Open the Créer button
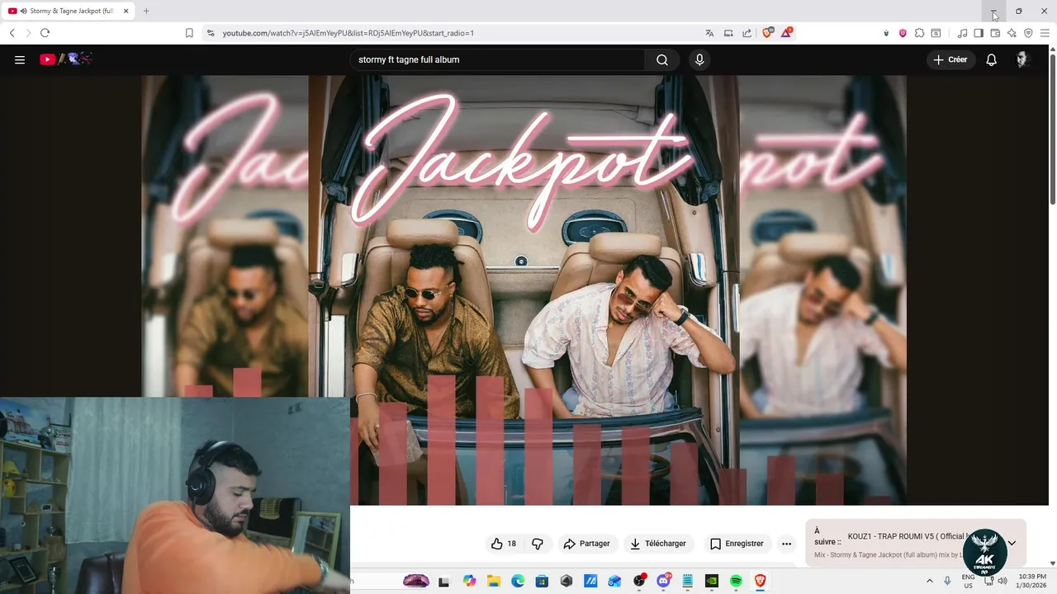The image size is (1057, 594). 950,59
